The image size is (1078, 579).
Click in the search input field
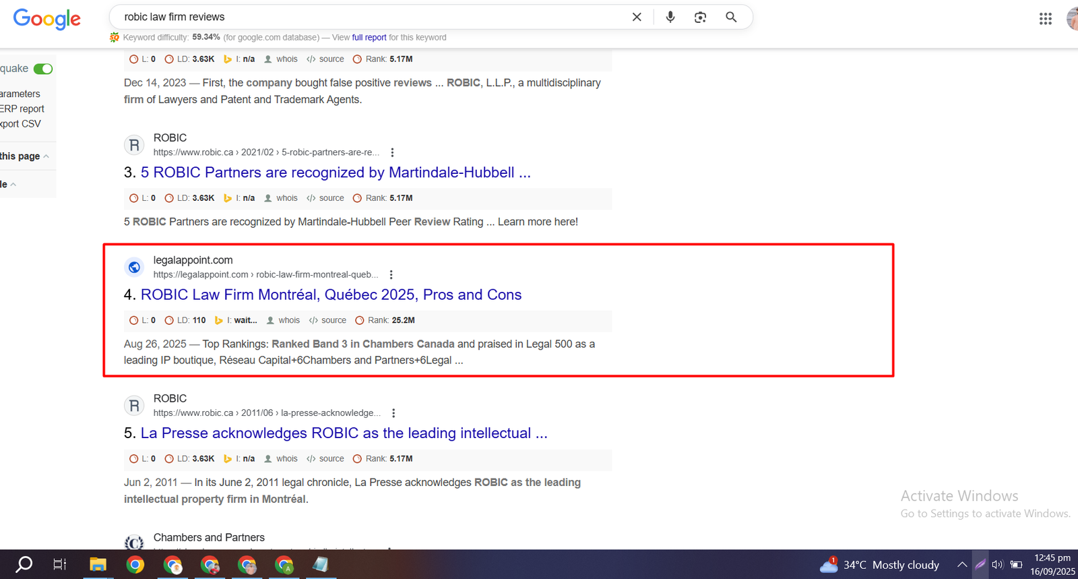pos(371,17)
